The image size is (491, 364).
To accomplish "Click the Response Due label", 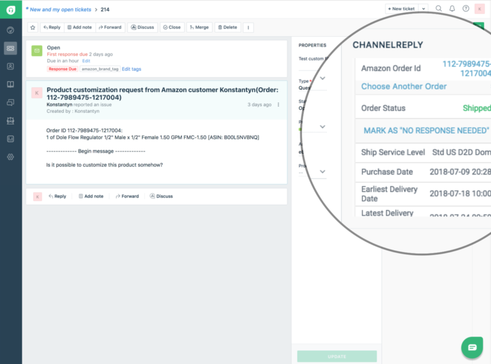I will pyautogui.click(x=62, y=69).
